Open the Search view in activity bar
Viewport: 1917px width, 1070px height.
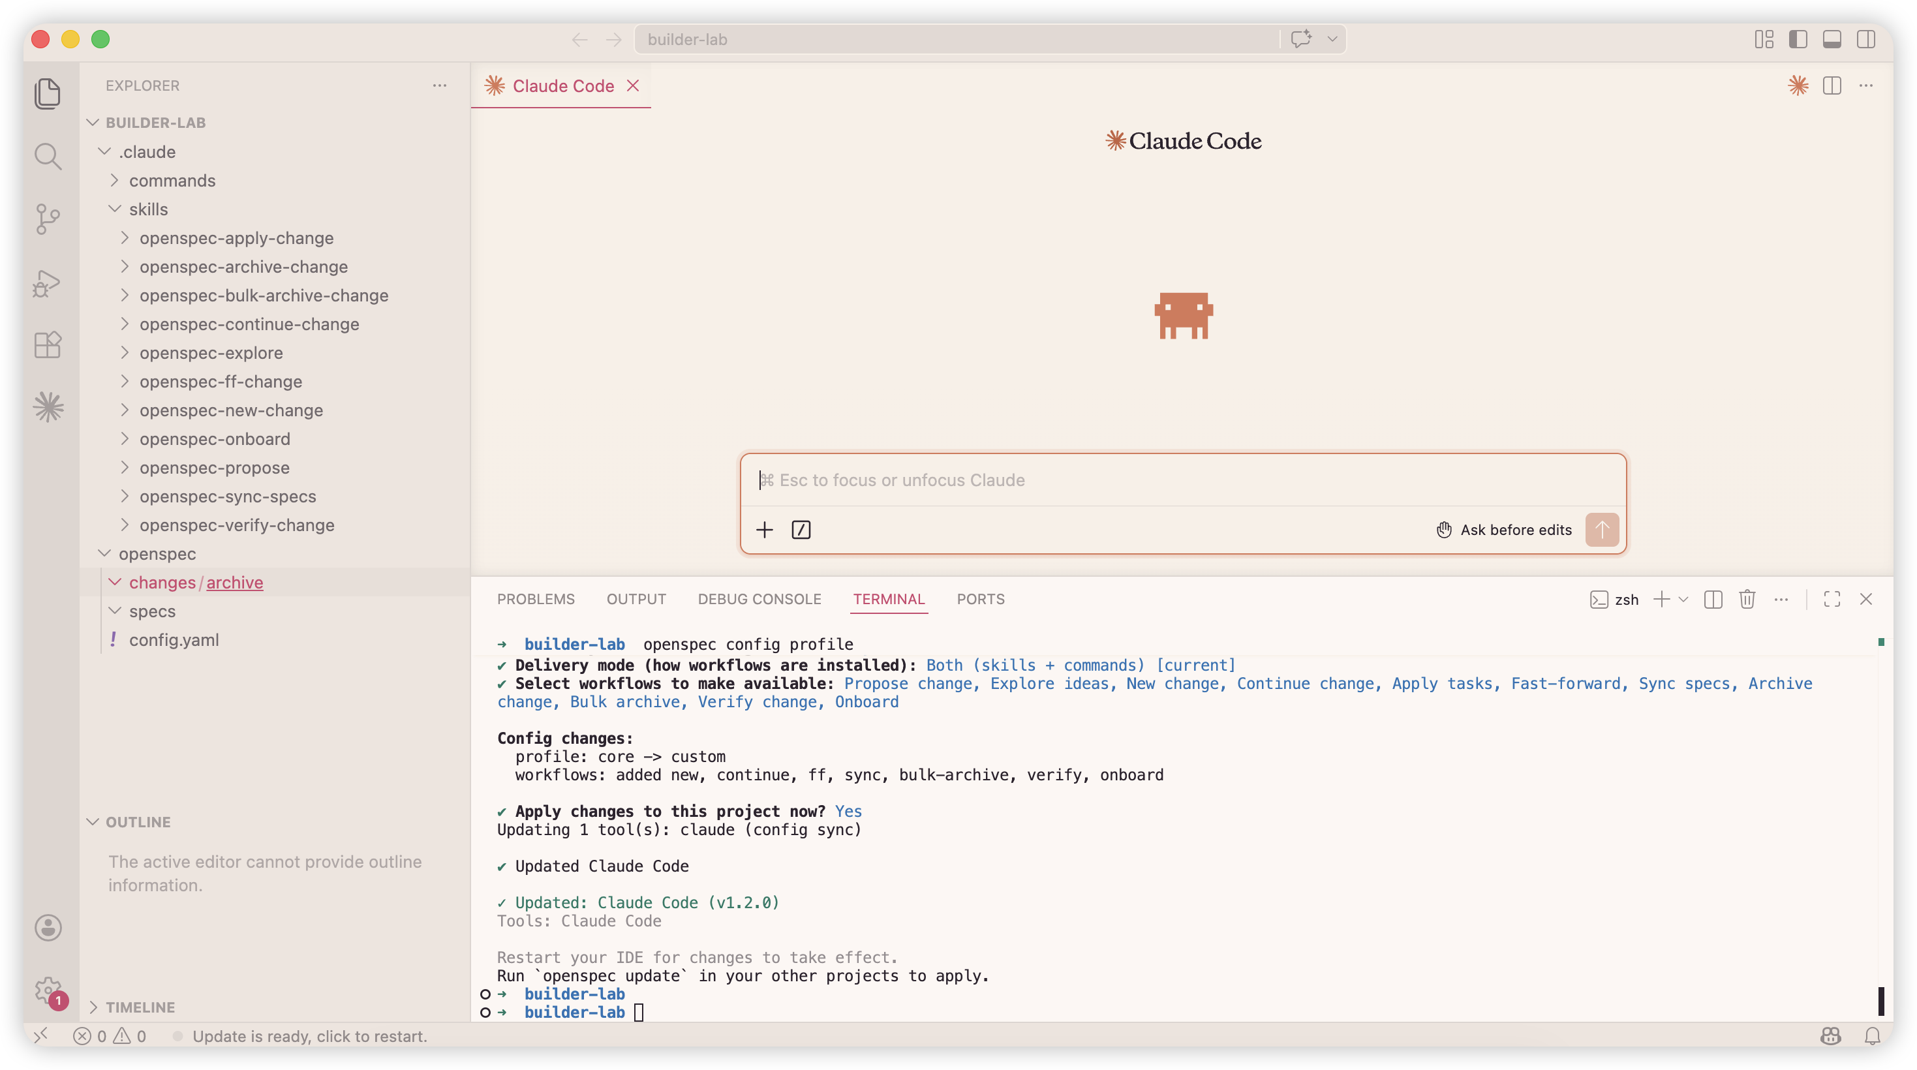48,156
